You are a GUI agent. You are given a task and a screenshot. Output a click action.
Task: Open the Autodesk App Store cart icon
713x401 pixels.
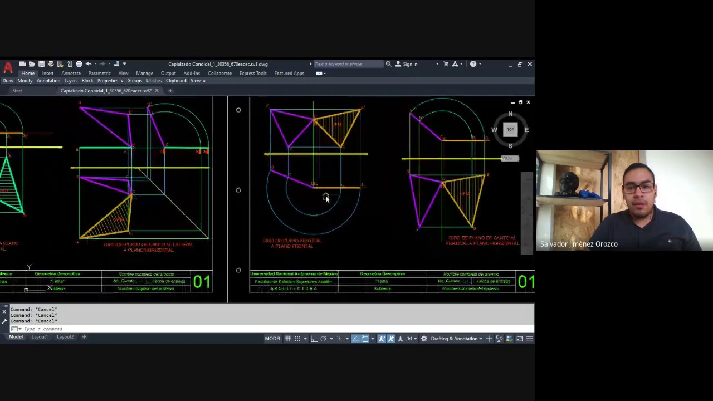click(446, 64)
